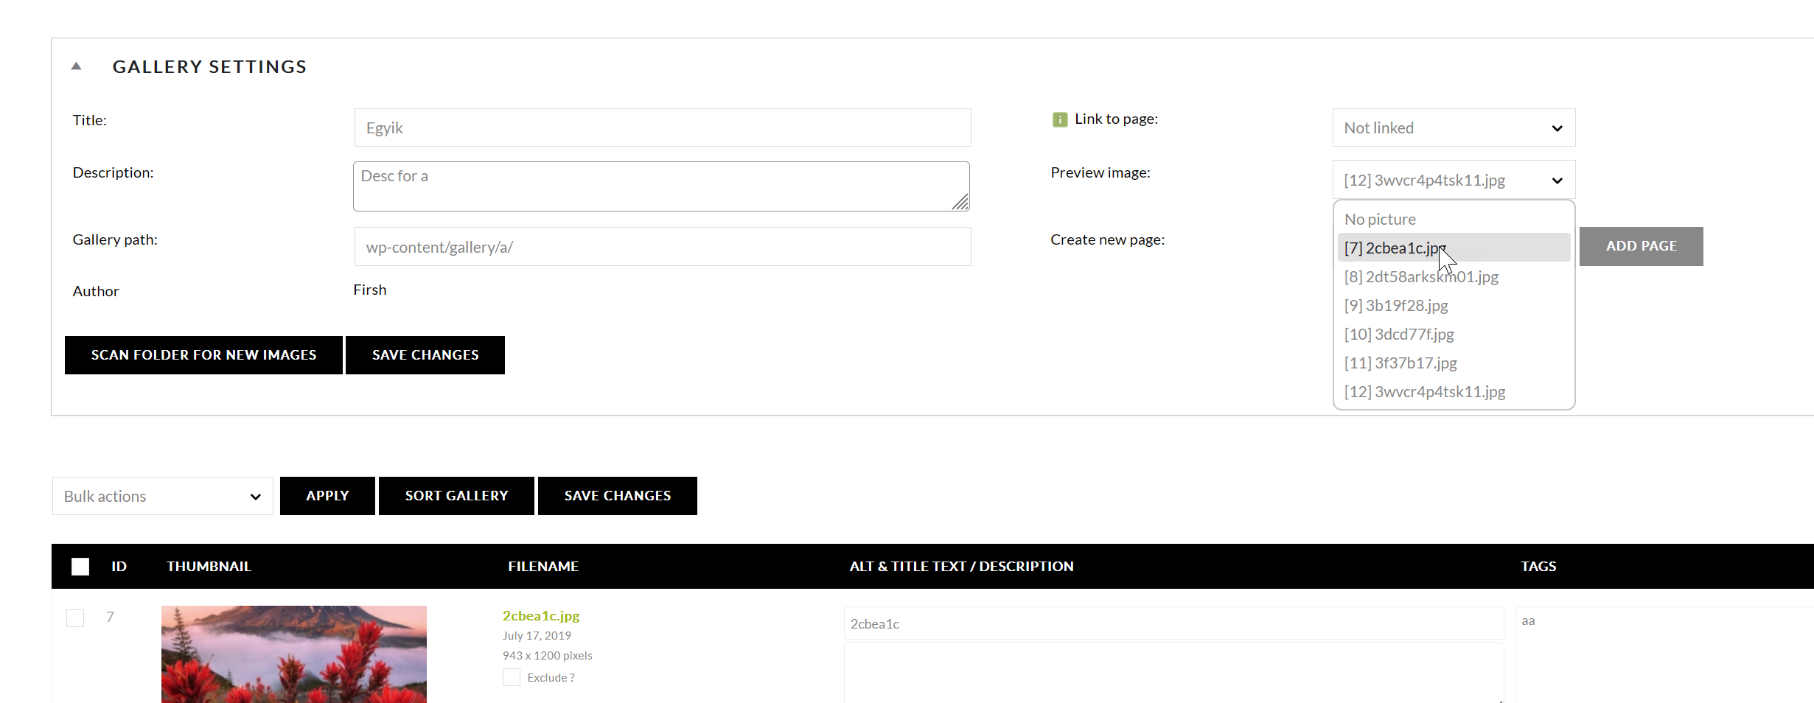
Task: Tick the checkbox for image row 7
Action: pos(75,618)
